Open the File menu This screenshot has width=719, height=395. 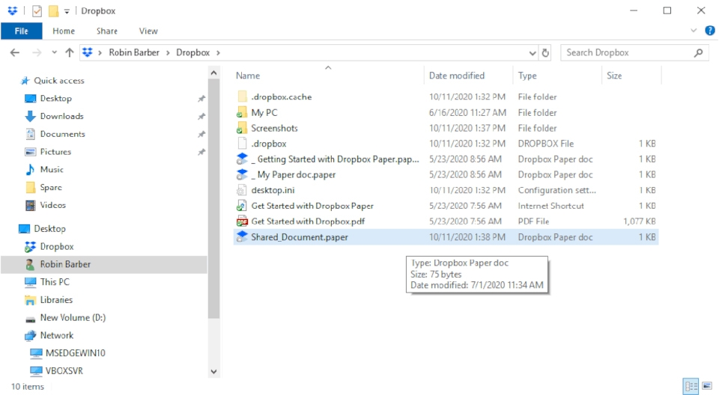click(x=22, y=31)
